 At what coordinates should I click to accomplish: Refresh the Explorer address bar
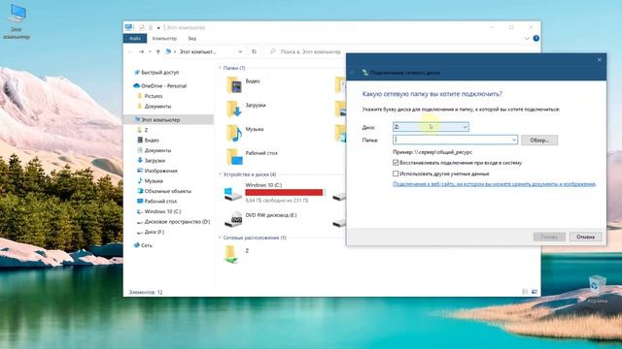(254, 51)
